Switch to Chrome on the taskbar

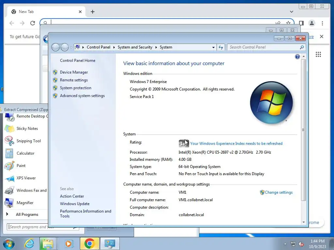click(x=89, y=243)
